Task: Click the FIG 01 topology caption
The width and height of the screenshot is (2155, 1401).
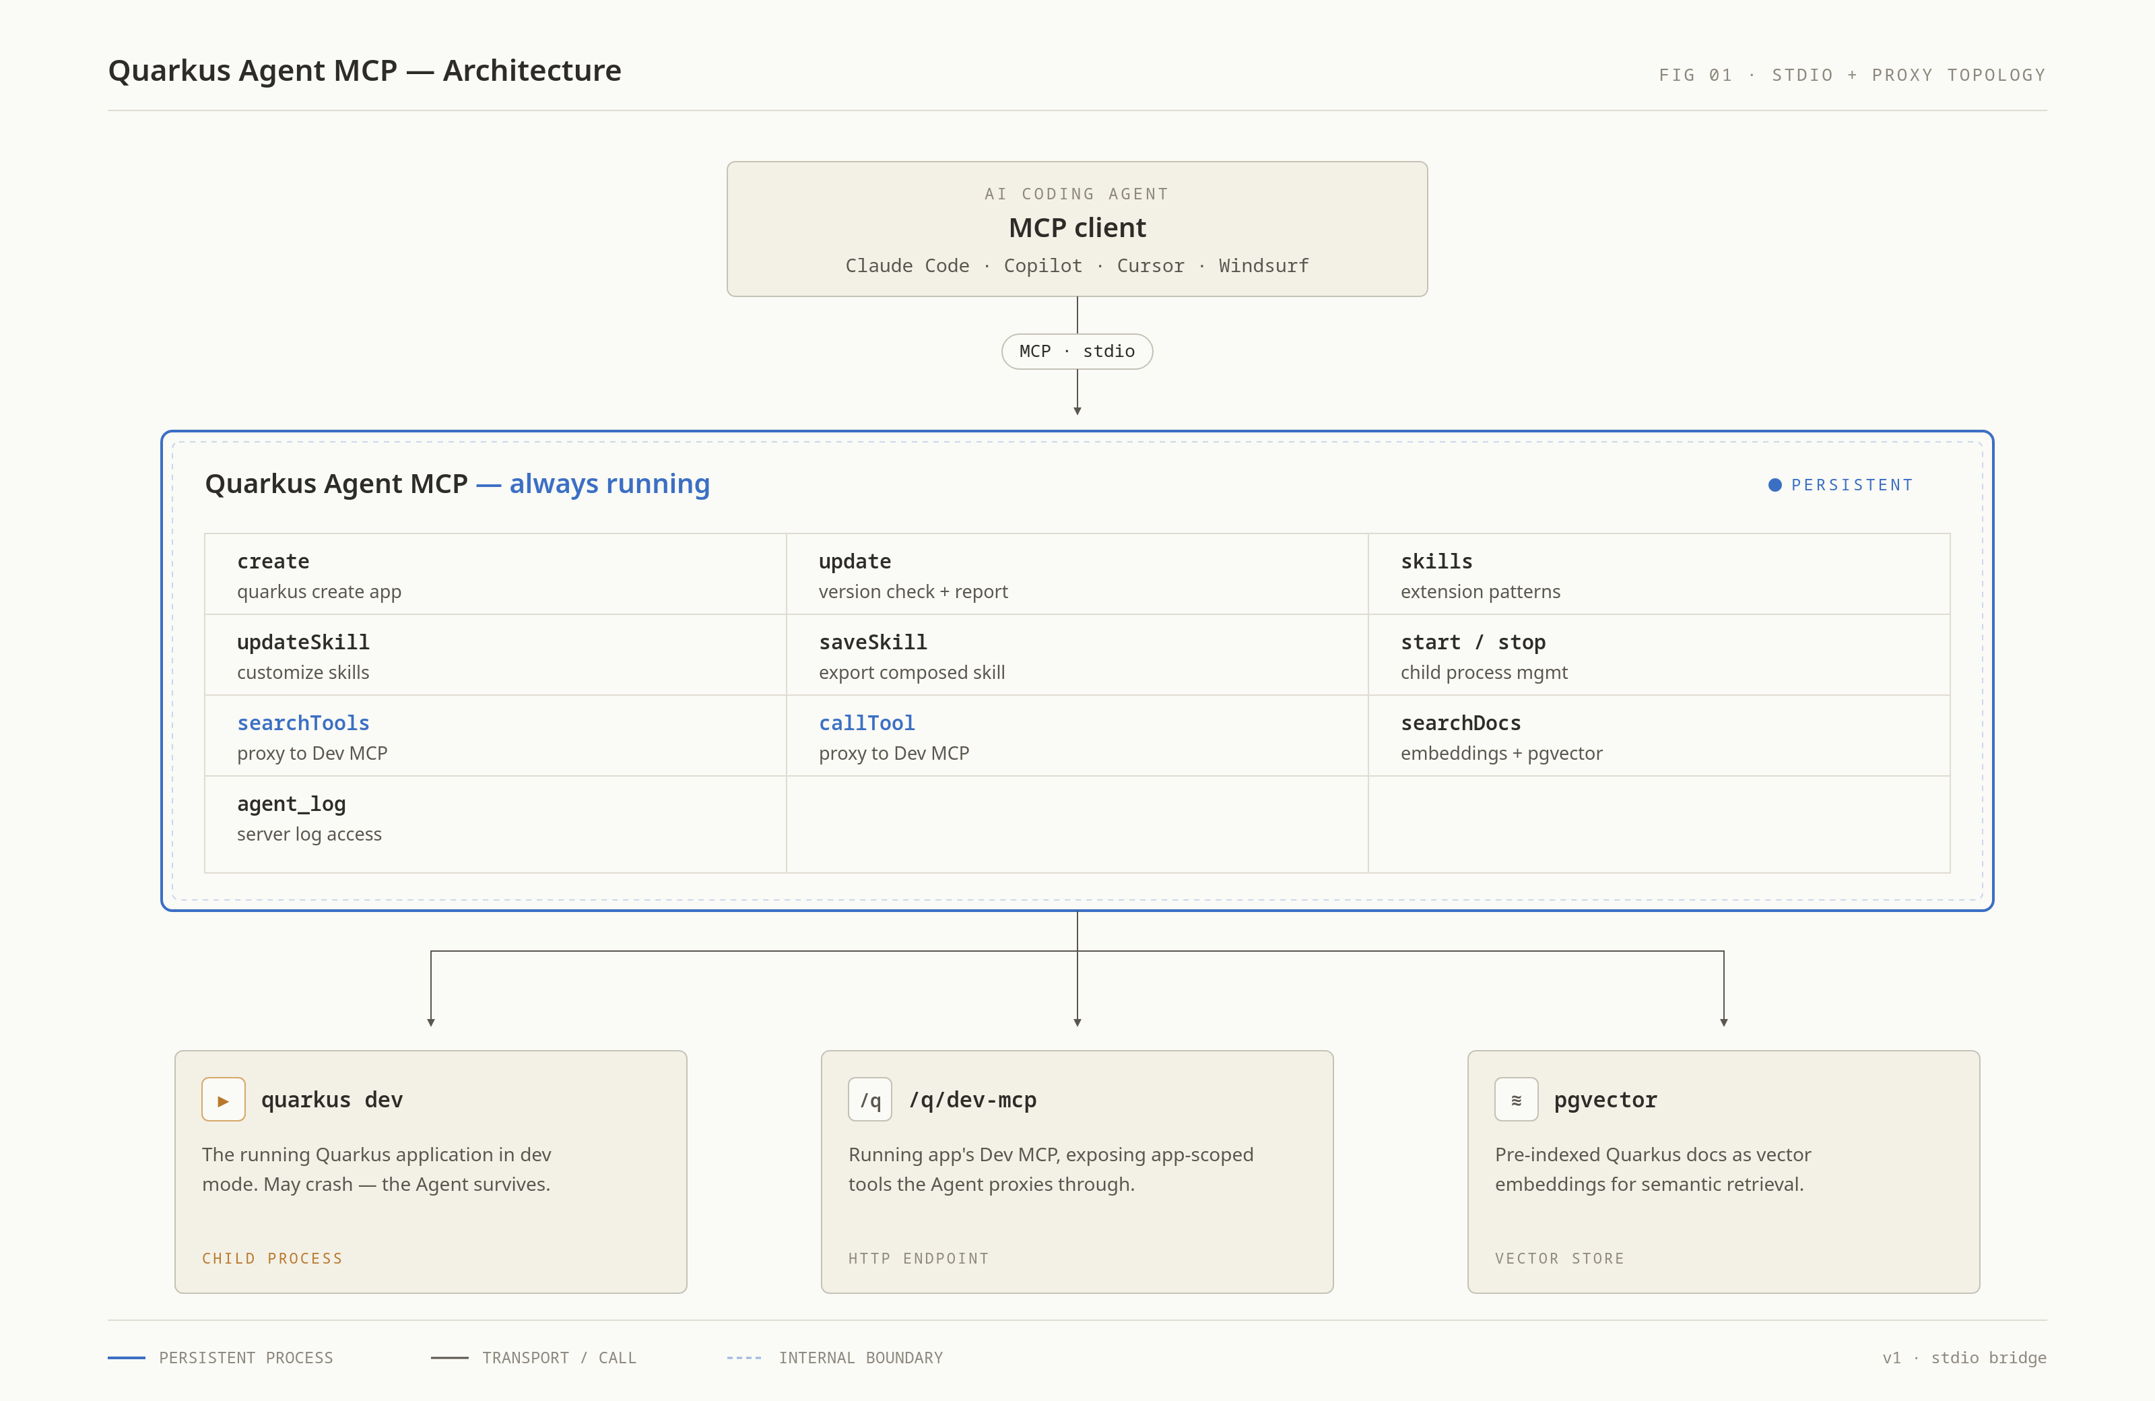Action: tap(1853, 75)
